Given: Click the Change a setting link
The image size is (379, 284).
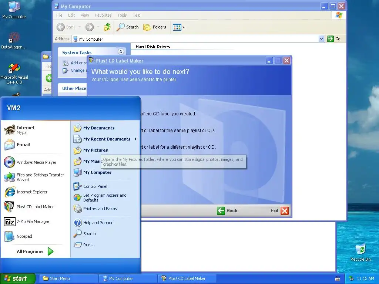Looking at the screenshot, I should point(75,70).
